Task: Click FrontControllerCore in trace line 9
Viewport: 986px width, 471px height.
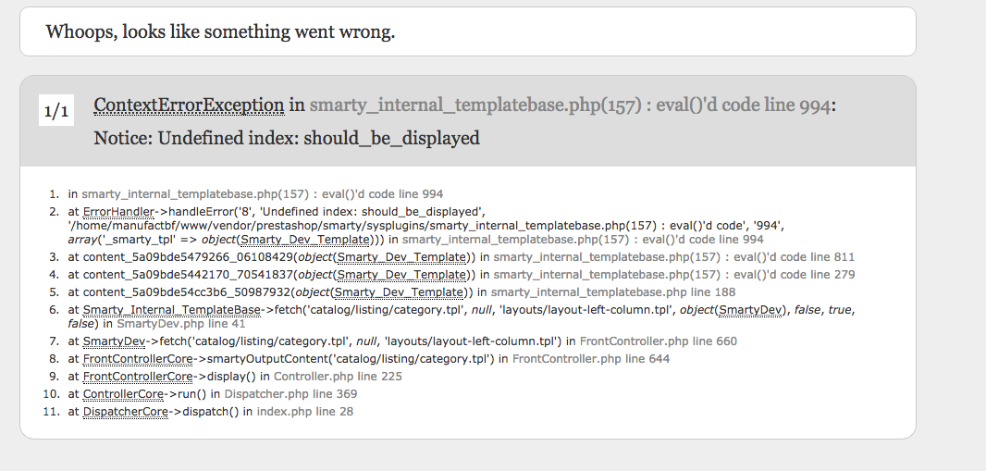Action: tap(138, 377)
